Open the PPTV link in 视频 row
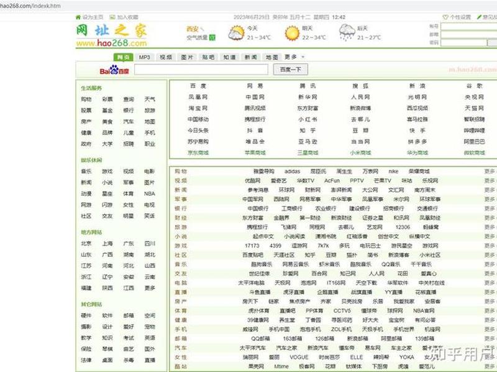The image size is (497, 372). coord(357,180)
